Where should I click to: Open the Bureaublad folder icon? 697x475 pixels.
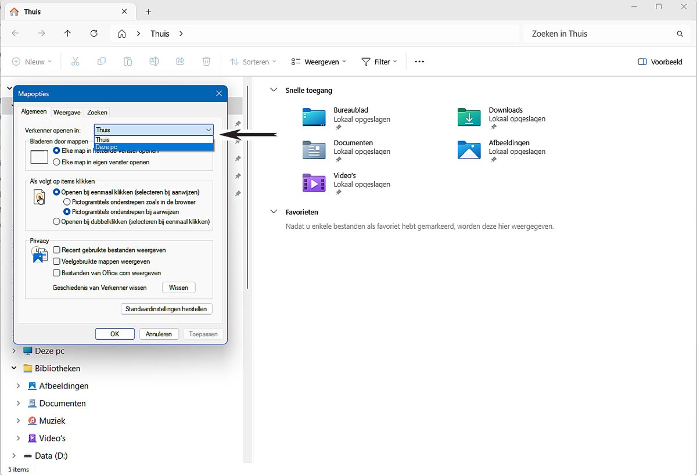(314, 117)
